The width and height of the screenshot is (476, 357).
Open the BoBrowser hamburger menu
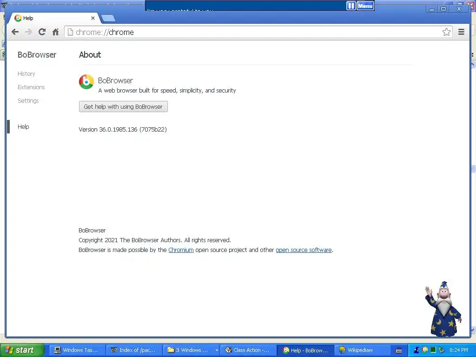[x=461, y=32]
